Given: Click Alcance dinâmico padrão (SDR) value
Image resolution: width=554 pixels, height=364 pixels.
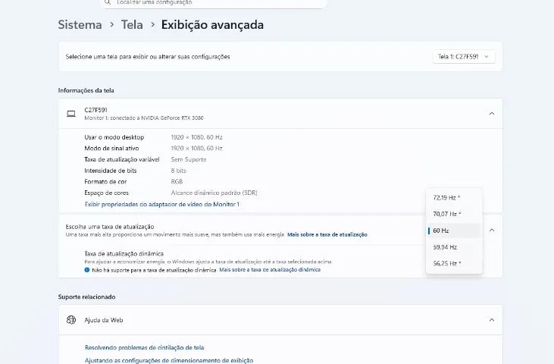Looking at the screenshot, I should pyautogui.click(x=214, y=193).
